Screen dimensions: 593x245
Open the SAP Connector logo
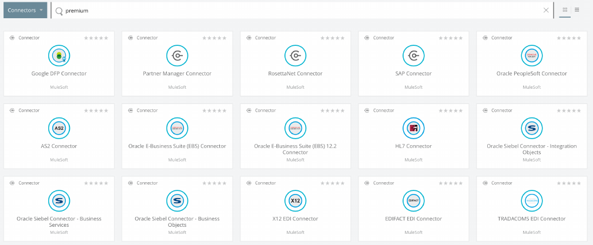coord(413,56)
